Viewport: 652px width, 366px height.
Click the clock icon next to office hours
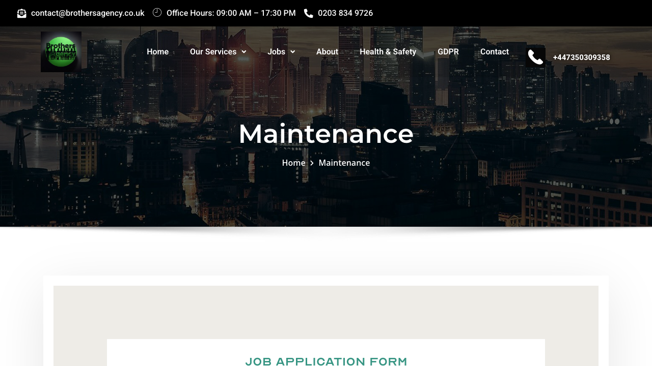pyautogui.click(x=157, y=12)
